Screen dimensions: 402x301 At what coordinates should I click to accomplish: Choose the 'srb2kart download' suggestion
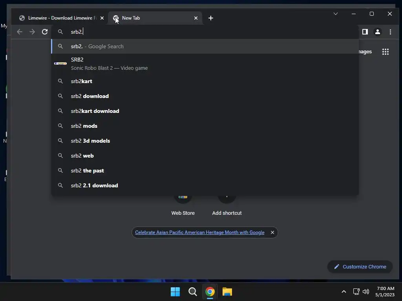pyautogui.click(x=205, y=111)
